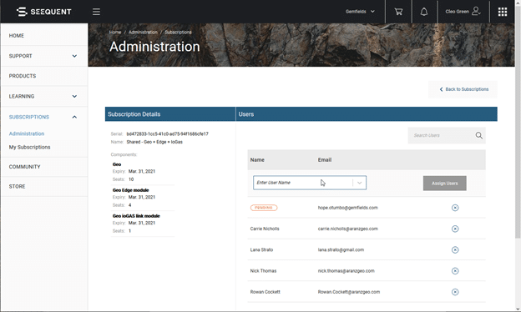Select email carrie.nicholls@aranzgeo.com
This screenshot has height=312, width=521.
[348, 229]
